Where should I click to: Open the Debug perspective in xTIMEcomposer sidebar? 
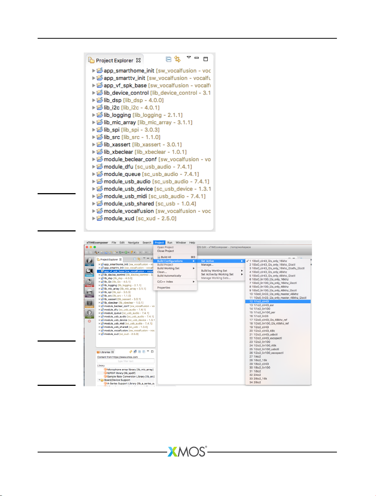coord(89,282)
